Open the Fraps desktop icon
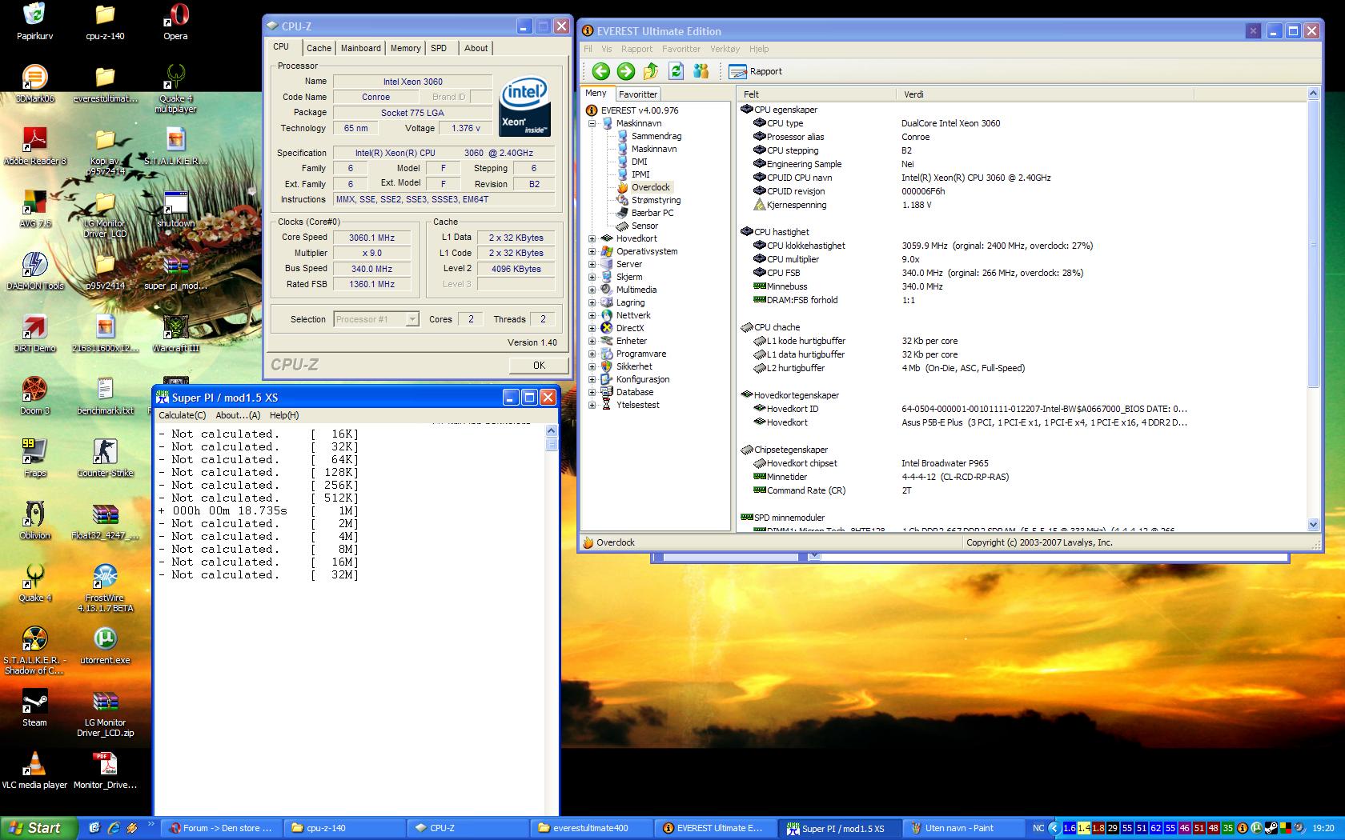Image resolution: width=1345 pixels, height=840 pixels. tap(34, 458)
